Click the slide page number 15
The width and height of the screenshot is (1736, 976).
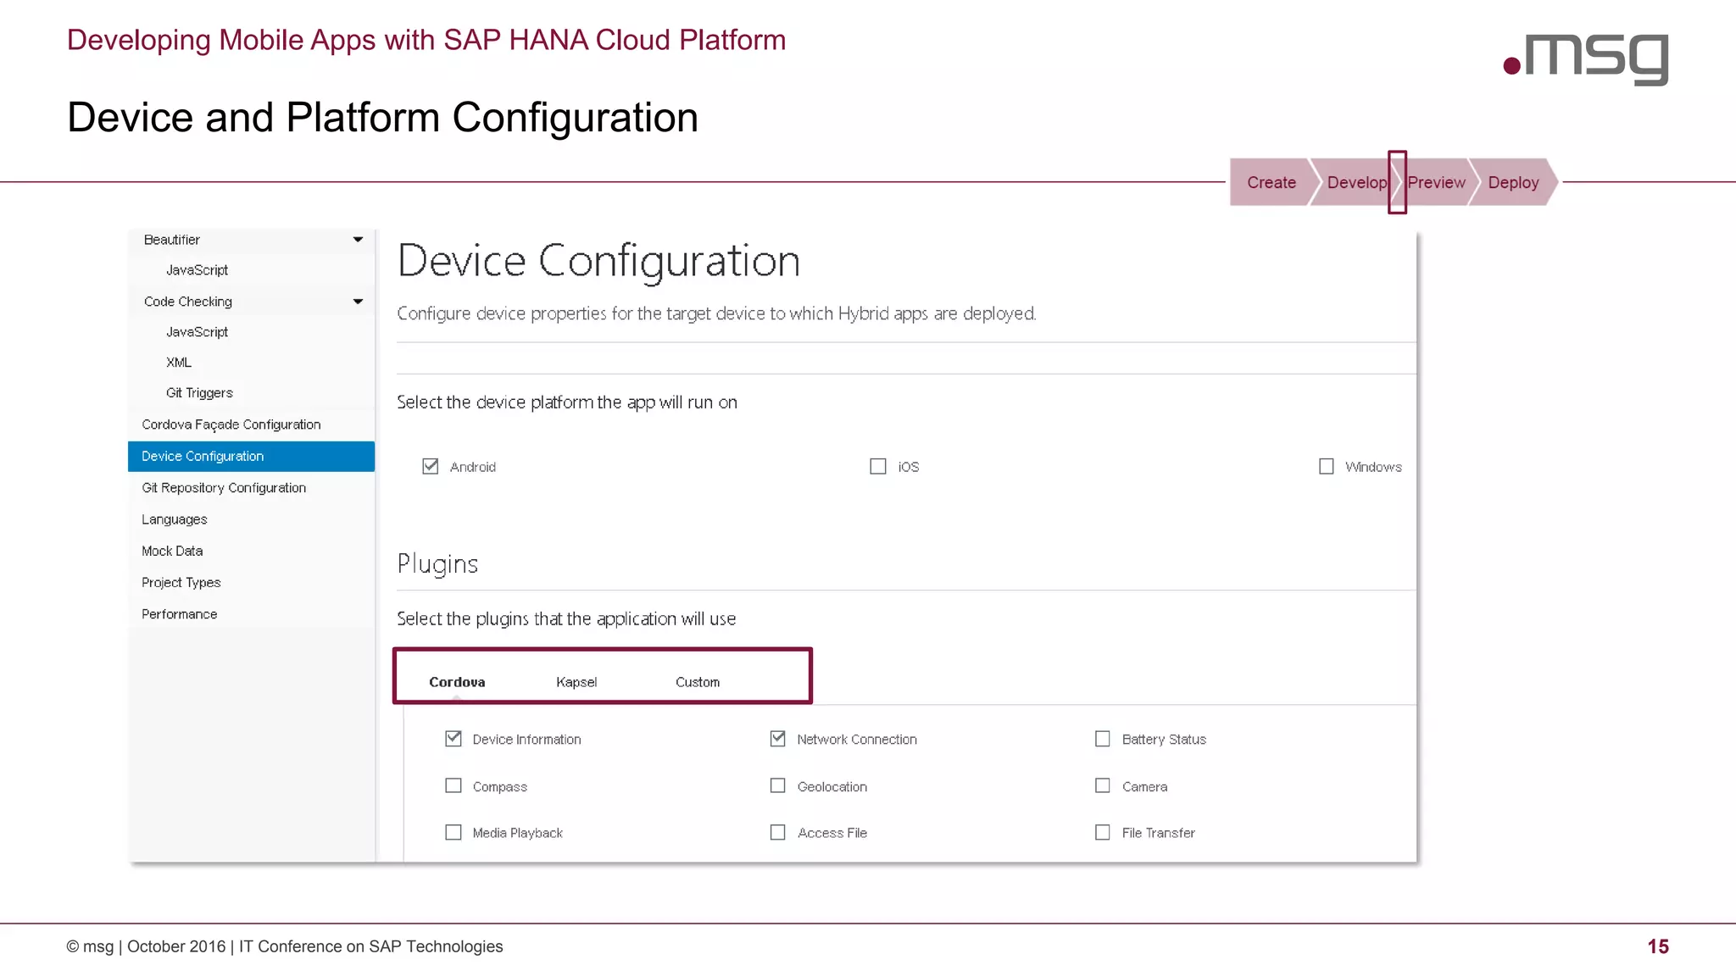pyautogui.click(x=1658, y=946)
